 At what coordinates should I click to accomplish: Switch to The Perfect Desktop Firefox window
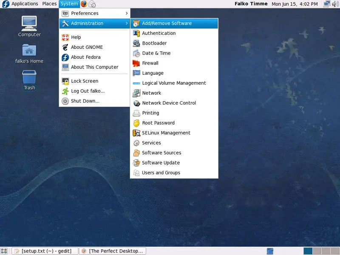113,251
